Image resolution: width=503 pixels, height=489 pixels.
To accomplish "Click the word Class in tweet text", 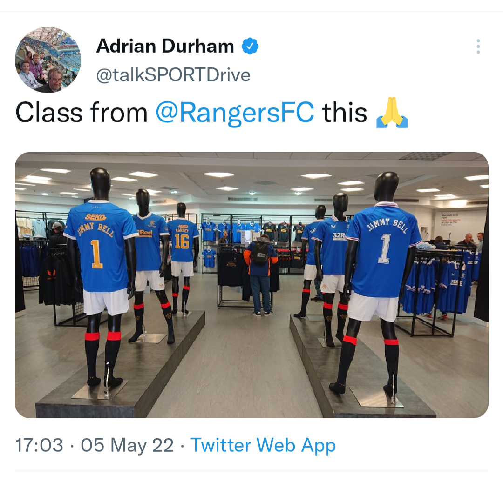I will pyautogui.click(x=49, y=113).
